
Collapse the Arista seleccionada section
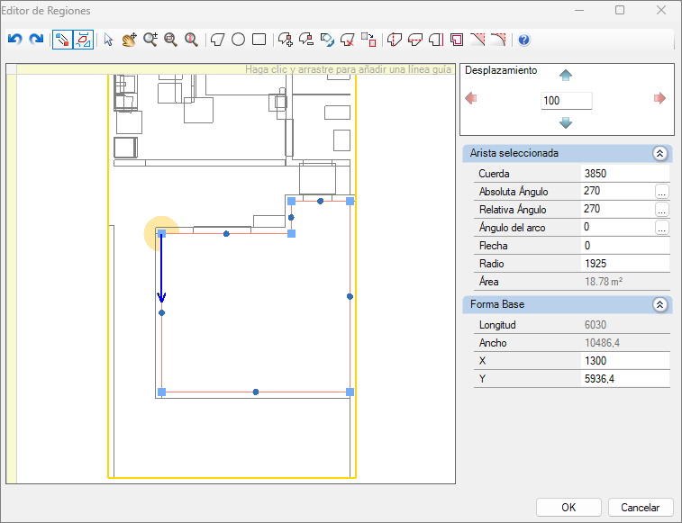(659, 153)
